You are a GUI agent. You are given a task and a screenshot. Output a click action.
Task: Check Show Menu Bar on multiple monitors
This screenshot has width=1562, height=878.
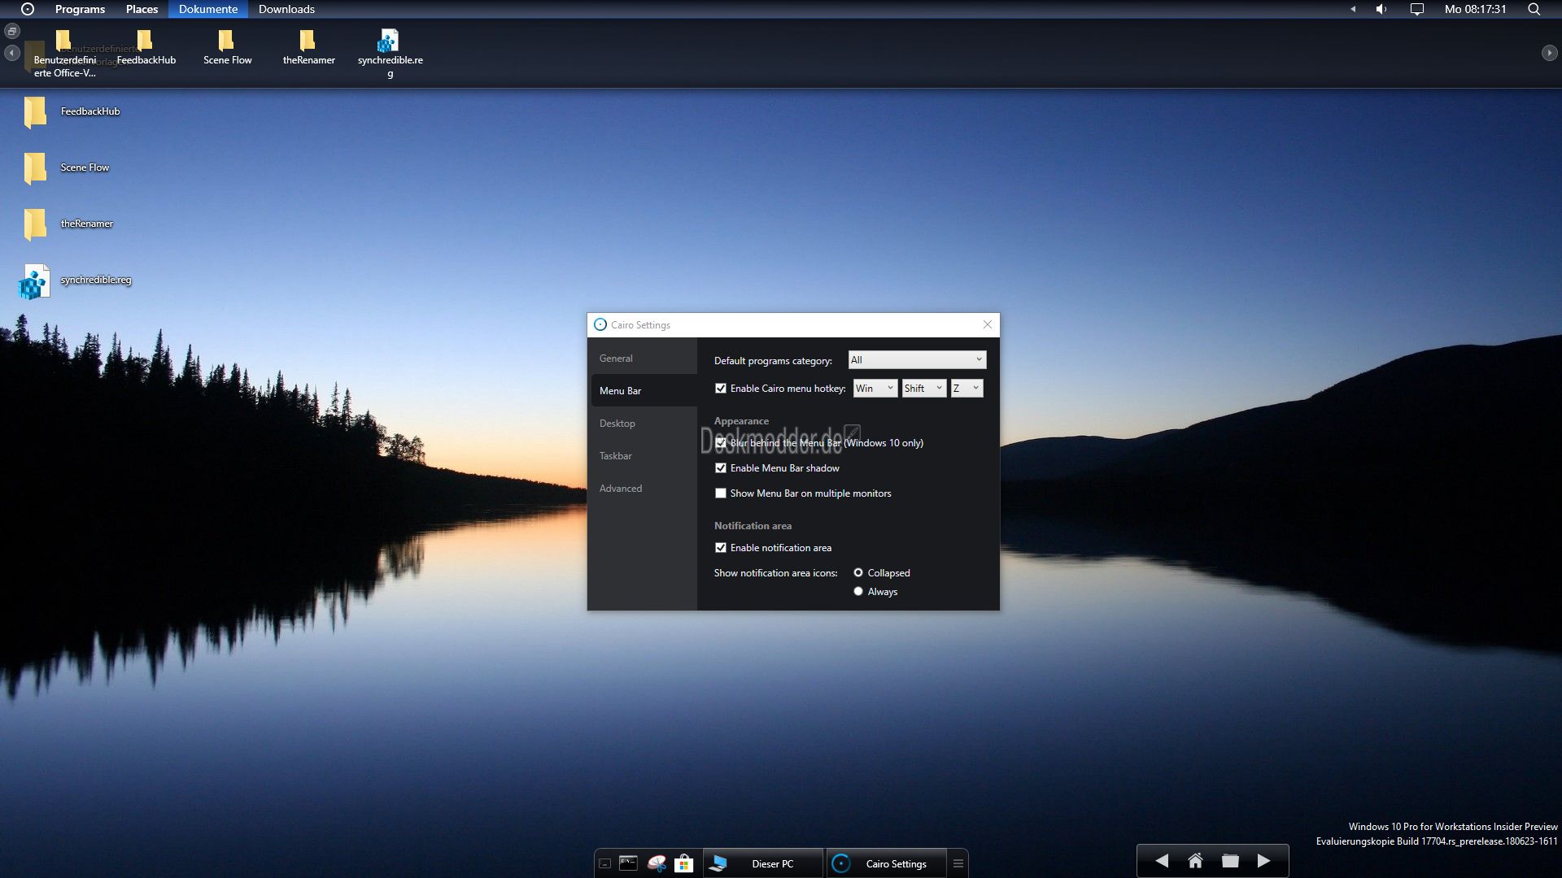pos(721,493)
